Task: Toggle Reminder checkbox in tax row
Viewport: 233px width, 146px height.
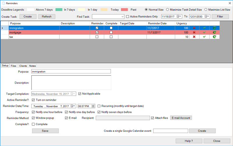Action: [97, 37]
